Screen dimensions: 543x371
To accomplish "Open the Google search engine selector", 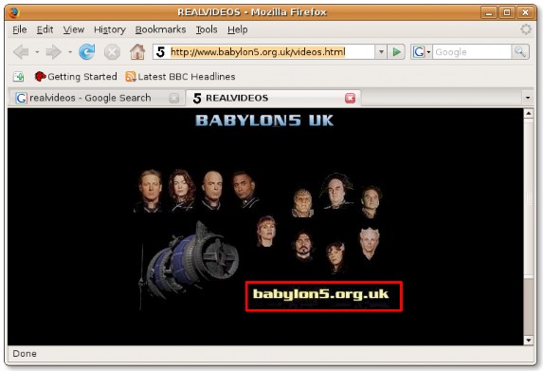I will (x=421, y=52).
